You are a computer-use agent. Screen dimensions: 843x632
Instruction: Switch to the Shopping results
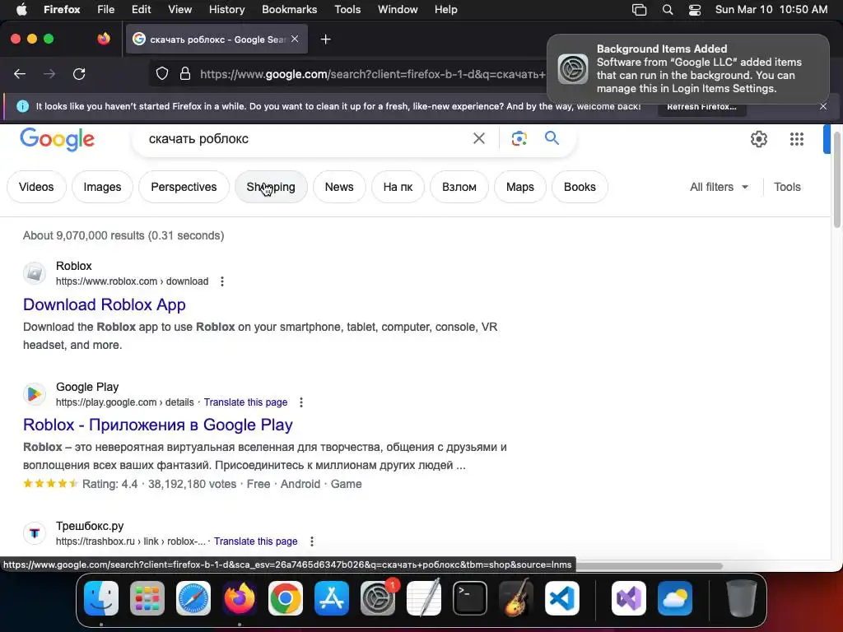(x=271, y=187)
